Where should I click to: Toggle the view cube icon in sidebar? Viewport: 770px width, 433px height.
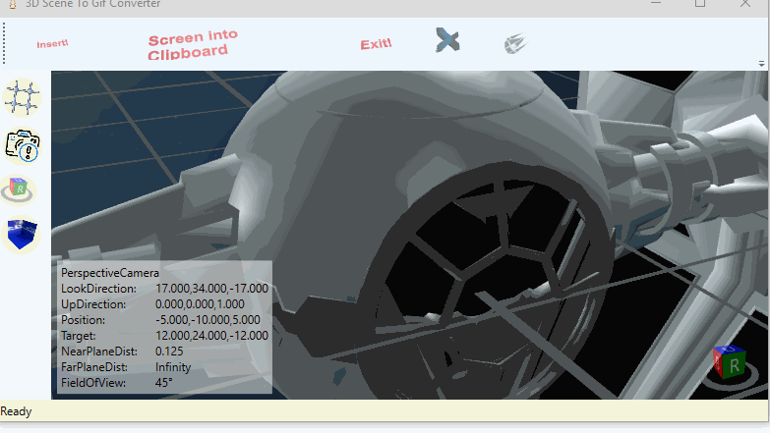(x=19, y=189)
